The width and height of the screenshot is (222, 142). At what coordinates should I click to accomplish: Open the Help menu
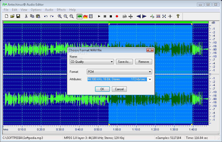tap(72, 10)
